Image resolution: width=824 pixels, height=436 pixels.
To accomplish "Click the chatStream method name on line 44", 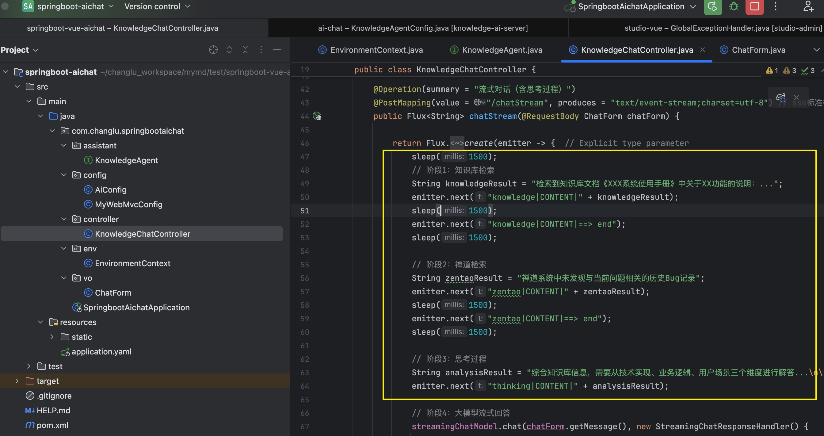I will coord(493,116).
